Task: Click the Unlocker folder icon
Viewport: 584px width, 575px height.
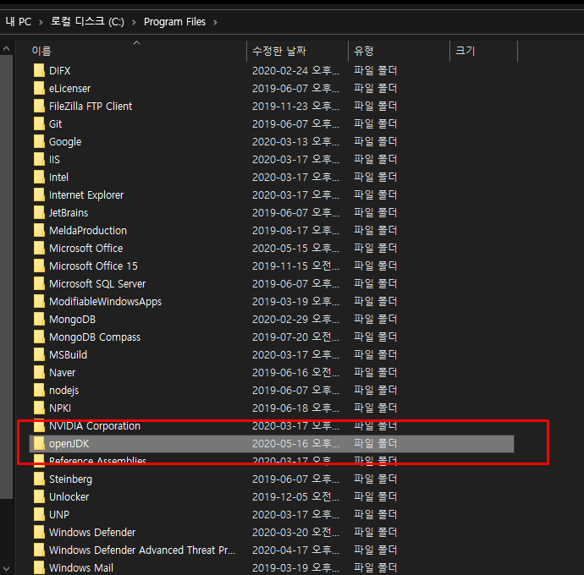Action: (39, 497)
